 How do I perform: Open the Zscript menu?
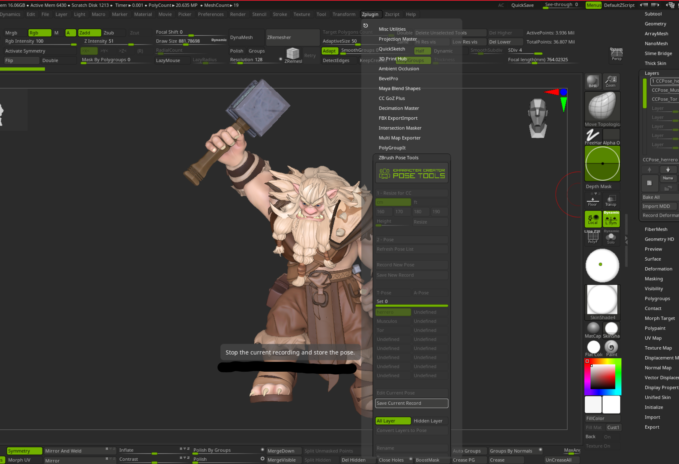(x=392, y=14)
